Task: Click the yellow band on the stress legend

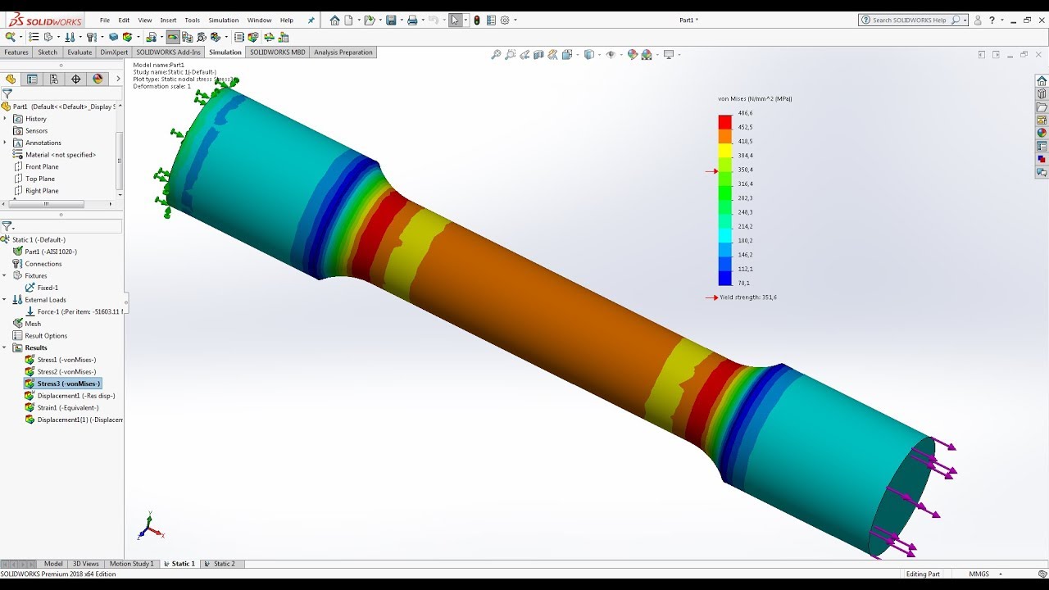Action: tap(724, 150)
